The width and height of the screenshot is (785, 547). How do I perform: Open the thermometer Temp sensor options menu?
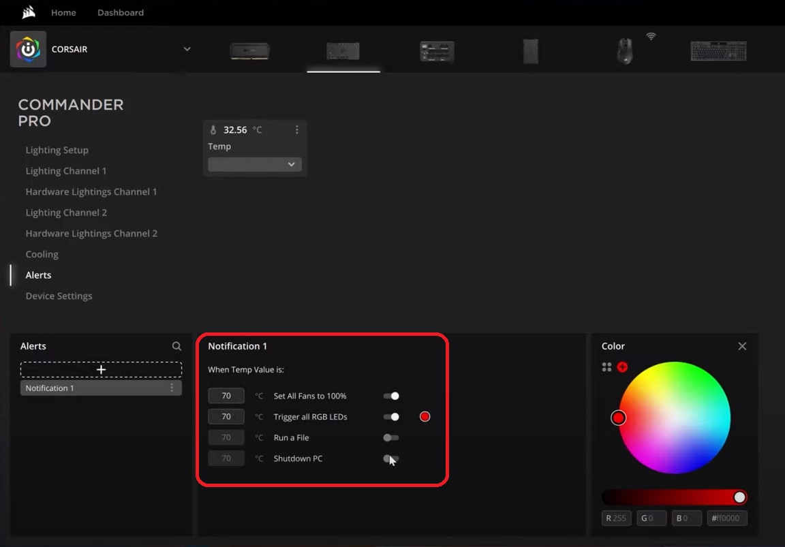(296, 129)
